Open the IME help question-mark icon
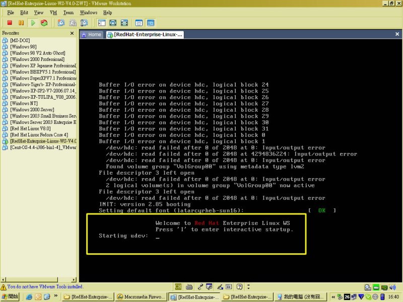The height and width of the screenshot is (302, 403). click(239, 286)
